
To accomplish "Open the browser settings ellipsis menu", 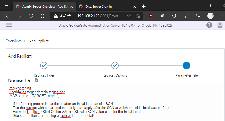I will [x=222, y=16].
